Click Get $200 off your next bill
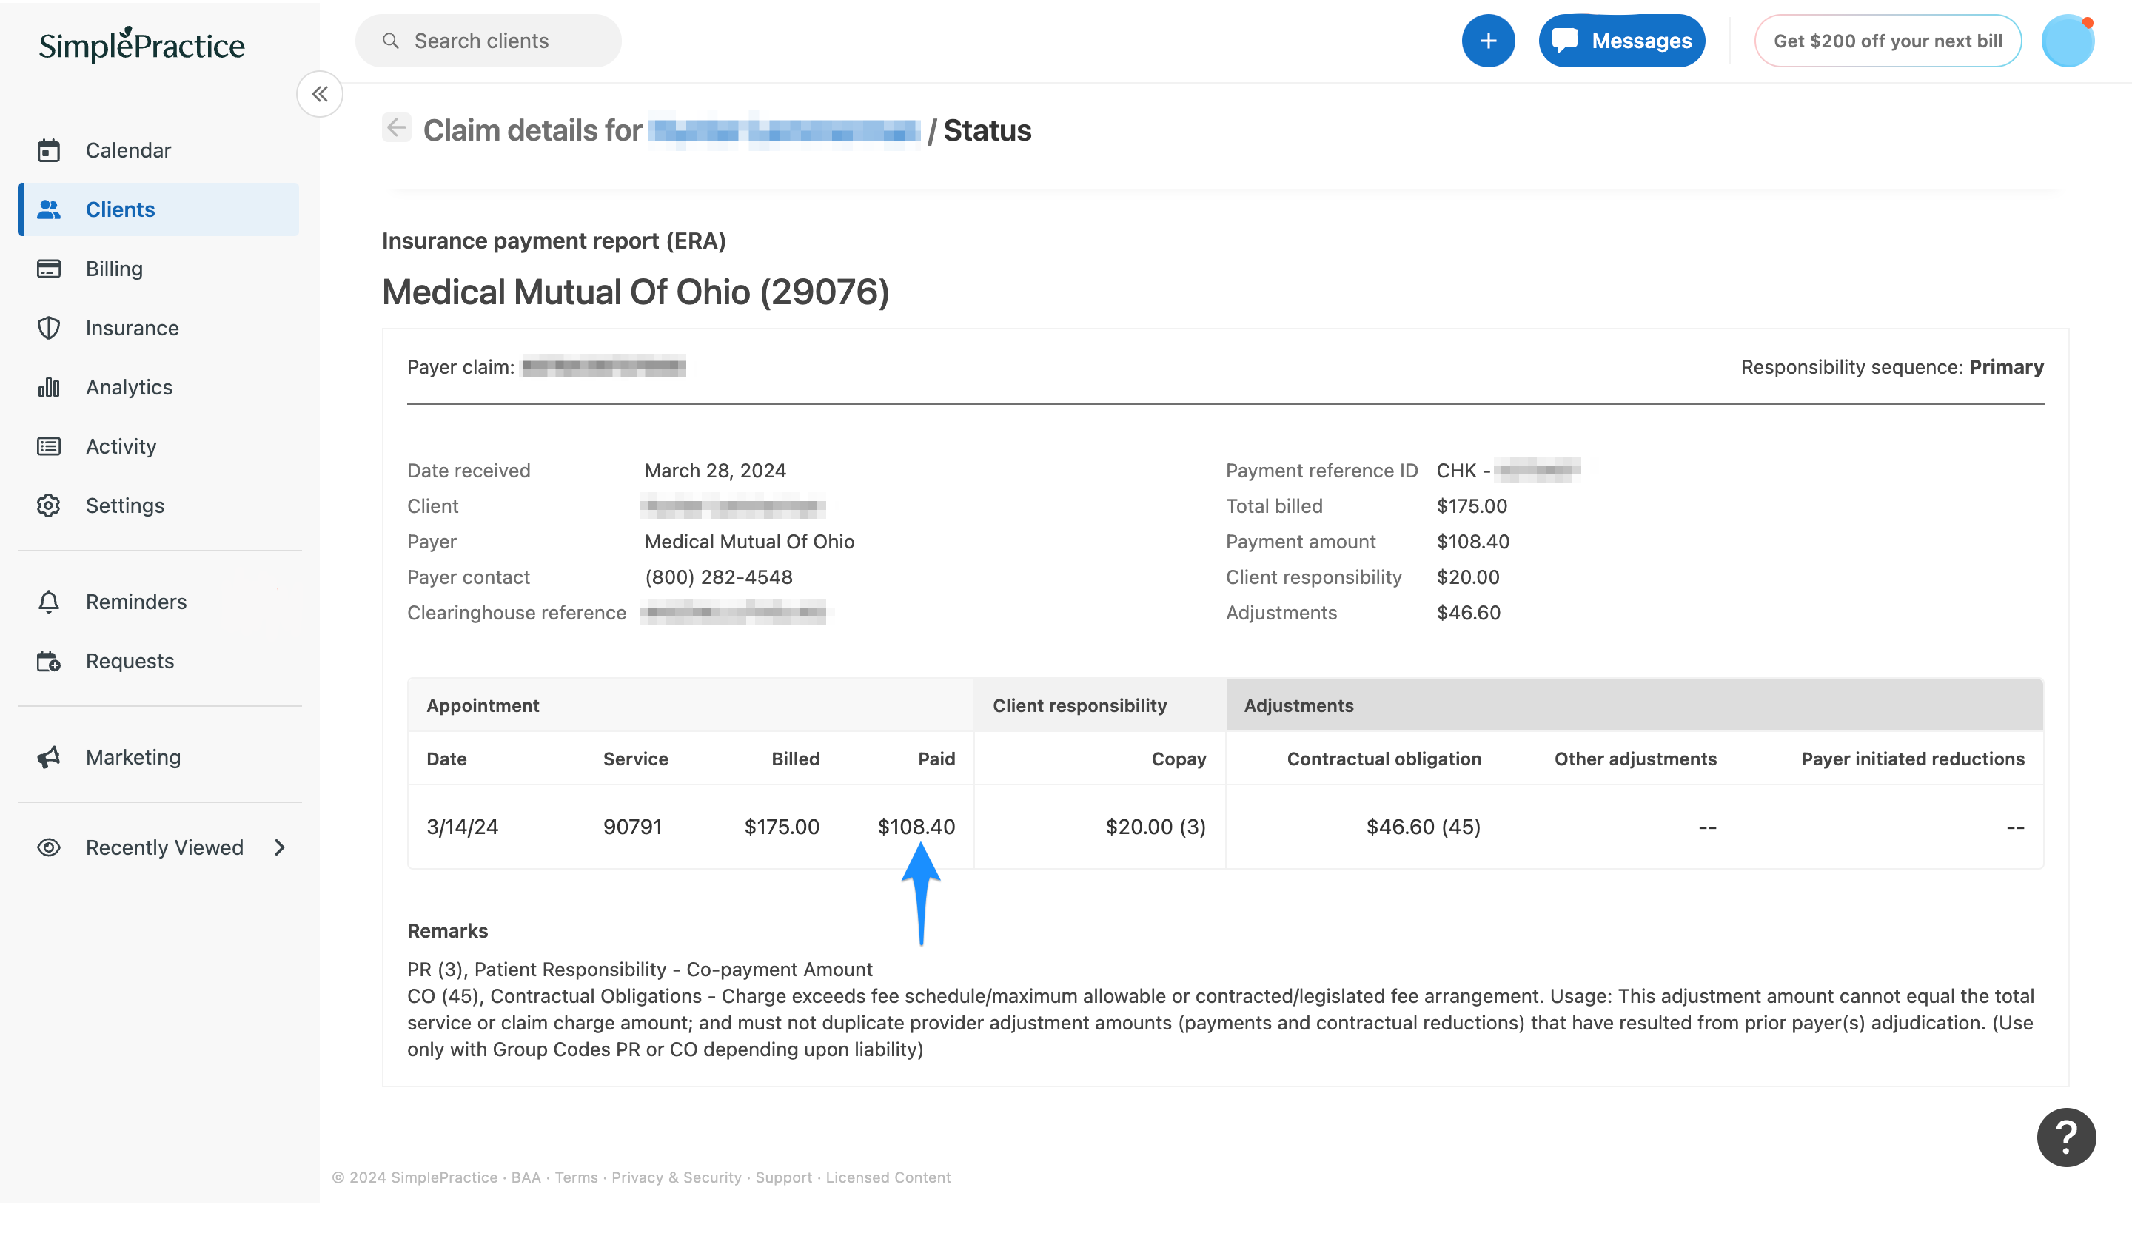Image resolution: width=2132 pixels, height=1233 pixels. (x=1888, y=41)
